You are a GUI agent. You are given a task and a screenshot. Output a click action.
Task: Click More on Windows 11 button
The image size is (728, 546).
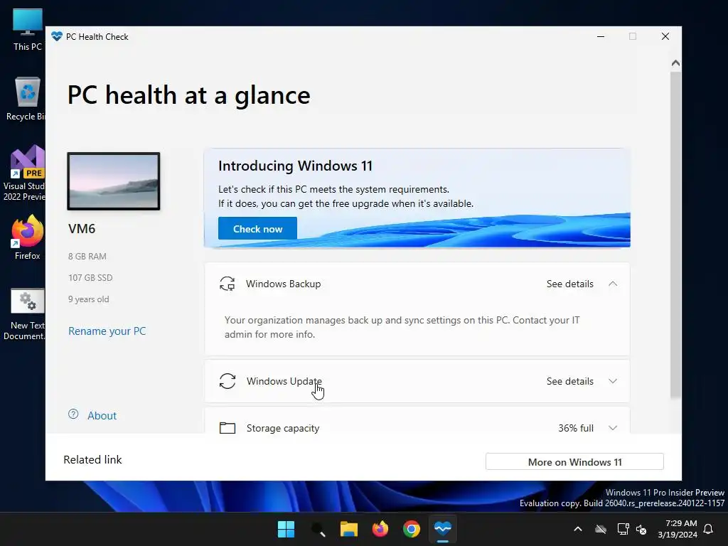pyautogui.click(x=574, y=462)
